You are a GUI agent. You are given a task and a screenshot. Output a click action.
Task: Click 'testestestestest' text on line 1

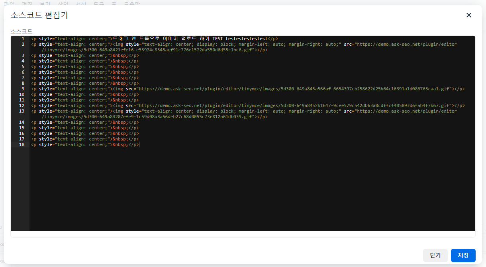pos(246,39)
